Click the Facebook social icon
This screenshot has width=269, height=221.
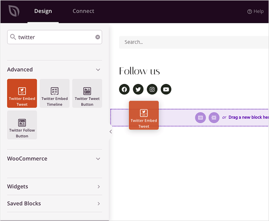click(124, 90)
